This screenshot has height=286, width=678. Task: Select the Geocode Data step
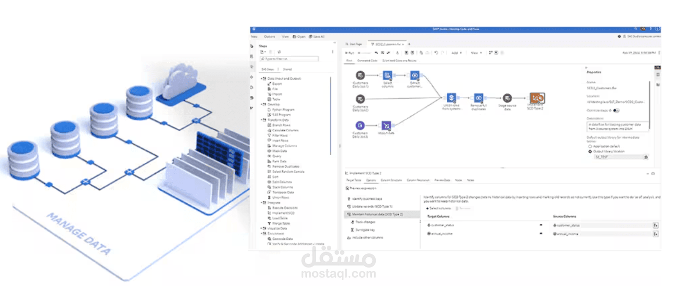[279, 239]
